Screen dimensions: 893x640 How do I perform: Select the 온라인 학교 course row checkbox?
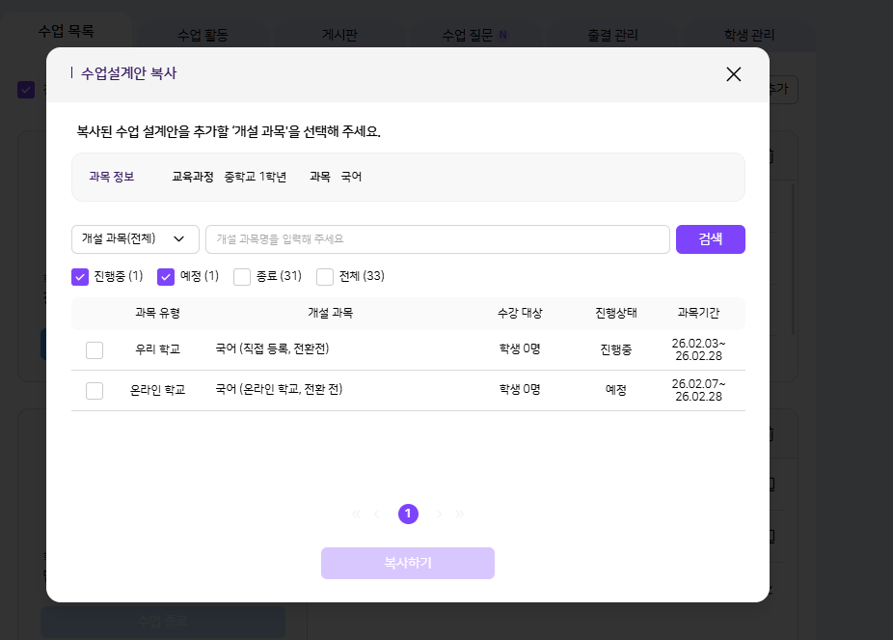pos(95,390)
